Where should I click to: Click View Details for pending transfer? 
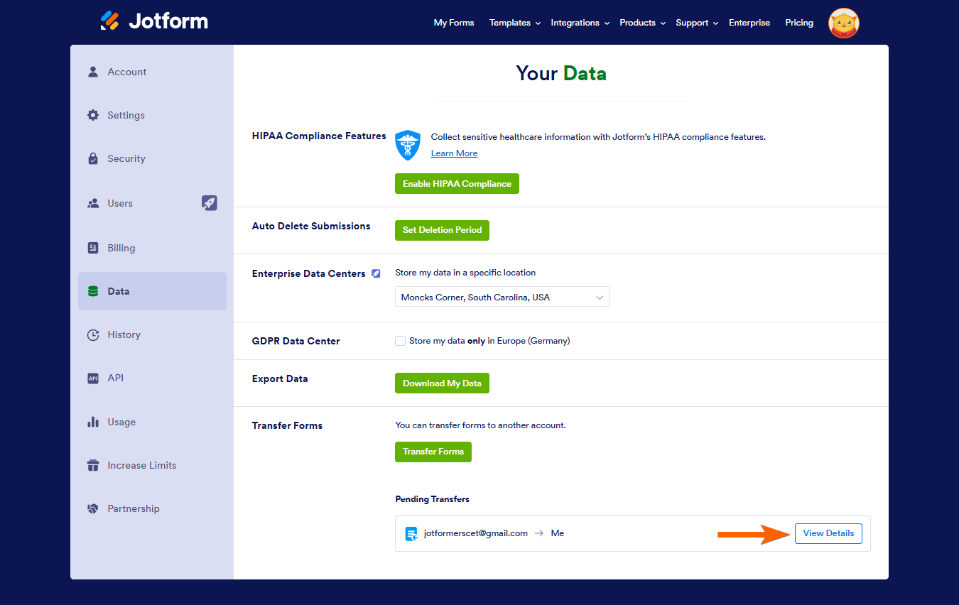point(828,533)
